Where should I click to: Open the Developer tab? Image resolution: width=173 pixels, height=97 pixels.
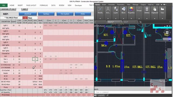tap(78, 5)
